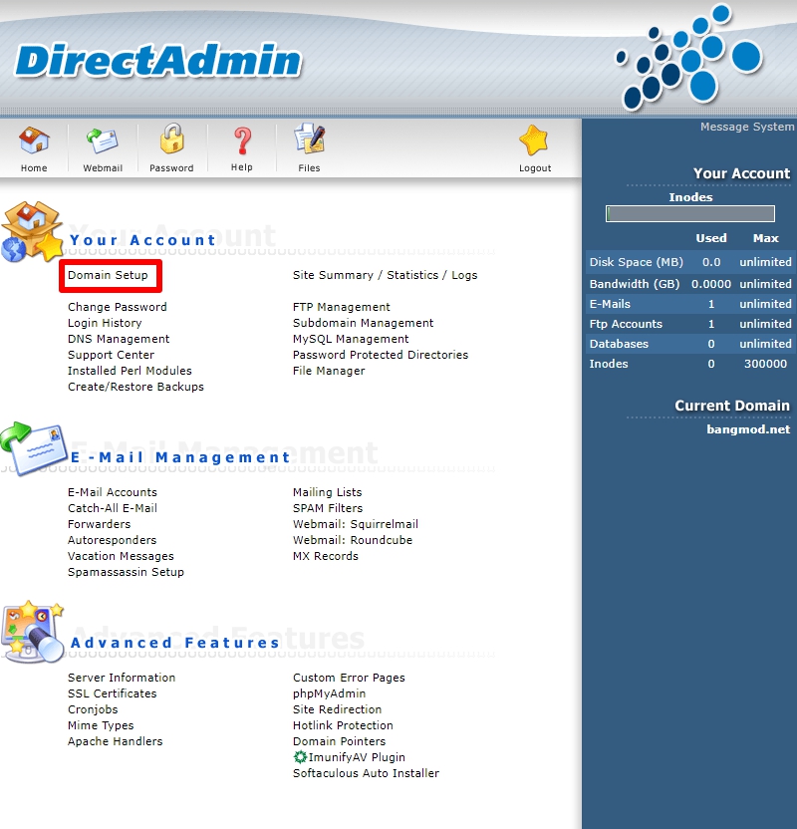
Task: Open Message System link
Action: pos(747,127)
